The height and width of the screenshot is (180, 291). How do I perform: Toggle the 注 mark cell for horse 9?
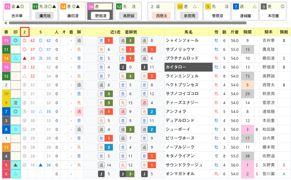16,103
